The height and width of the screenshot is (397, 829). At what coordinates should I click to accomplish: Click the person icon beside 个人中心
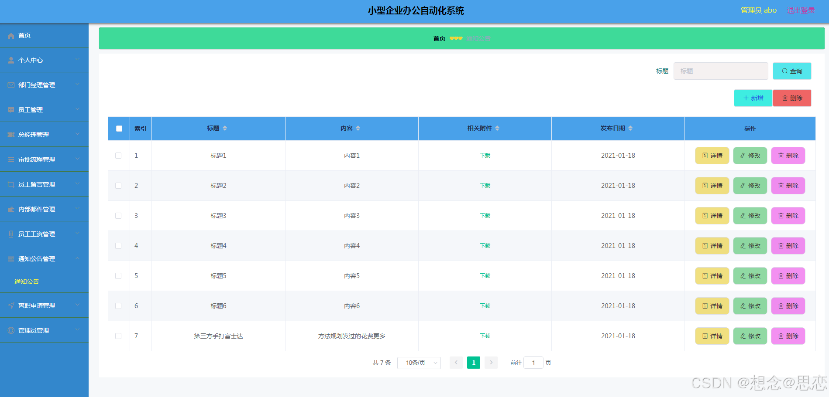11,61
